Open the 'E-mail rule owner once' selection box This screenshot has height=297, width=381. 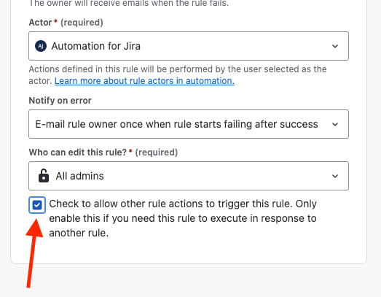189,124
